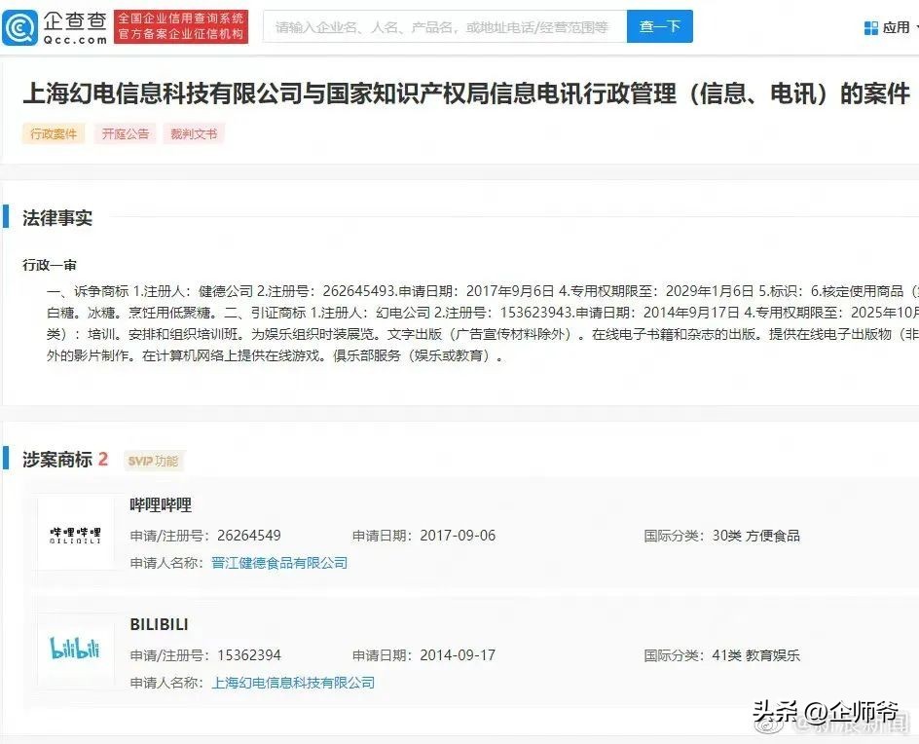This screenshot has height=744, width=919.
Task: Click the enterprise search input box
Action: tap(438, 26)
